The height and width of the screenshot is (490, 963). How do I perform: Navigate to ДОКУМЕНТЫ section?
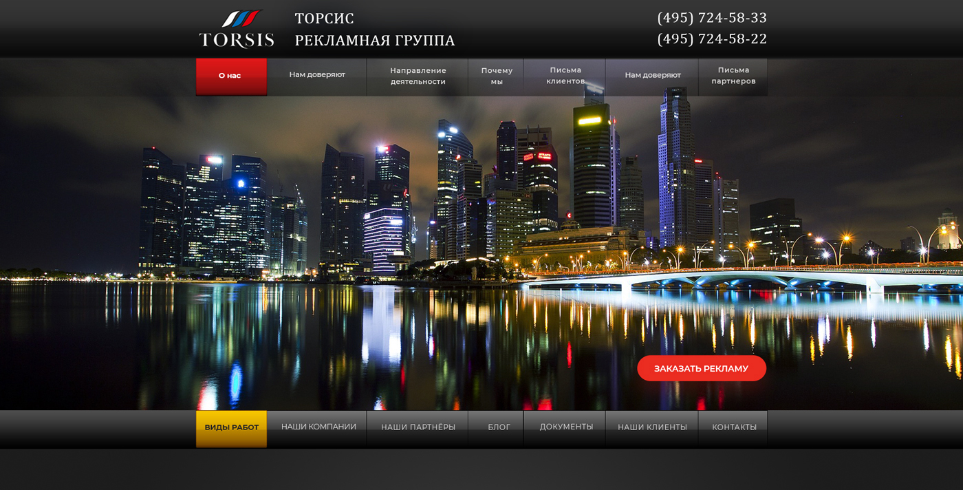click(565, 427)
